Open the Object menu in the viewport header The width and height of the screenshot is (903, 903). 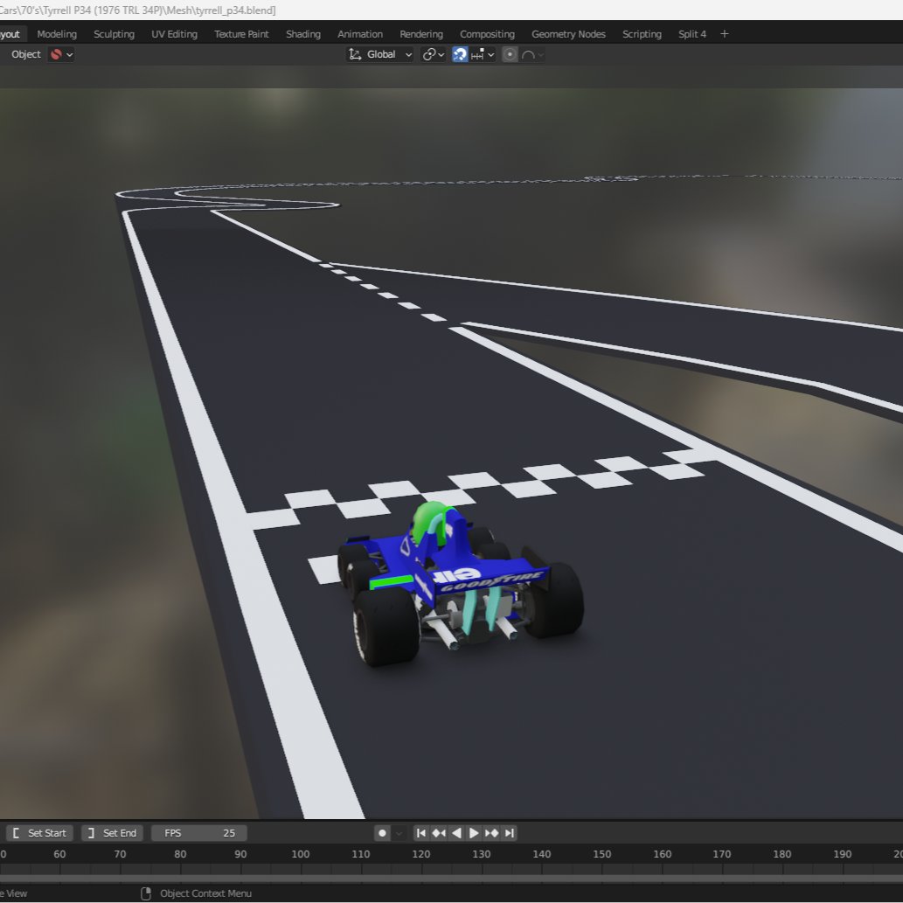click(26, 54)
